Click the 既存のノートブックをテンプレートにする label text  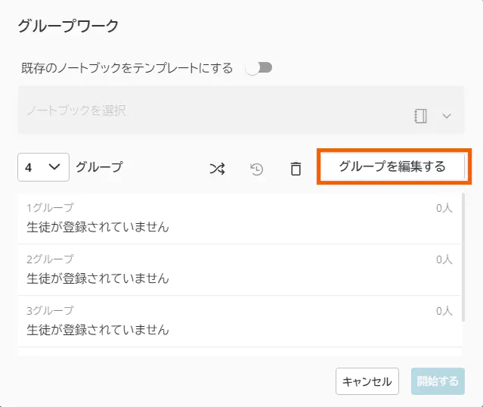point(127,68)
